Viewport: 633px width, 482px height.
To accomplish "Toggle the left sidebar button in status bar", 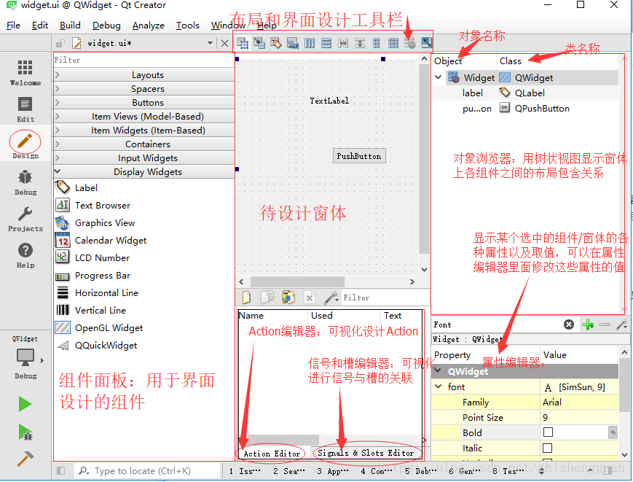I will pyautogui.click(x=61, y=470).
